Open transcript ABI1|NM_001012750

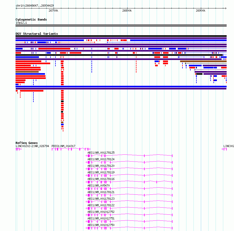pyautogui.click(x=101, y=225)
